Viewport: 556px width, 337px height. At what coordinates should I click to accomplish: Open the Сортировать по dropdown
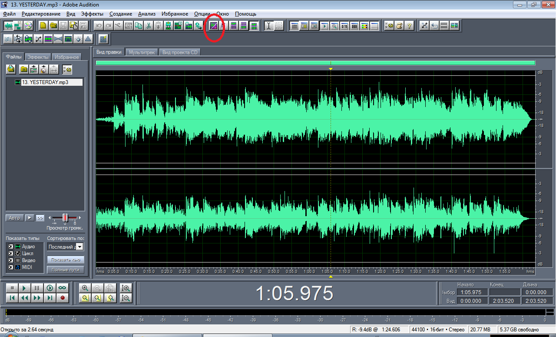79,246
